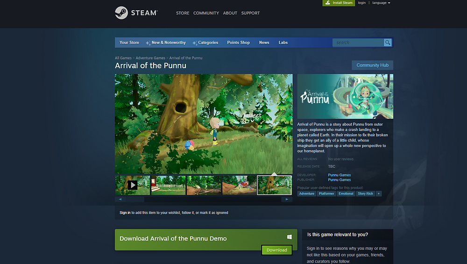Screen dimensions: 467x264
Task: Click Download Arrival of the Punnu Demo banner
Action: tap(206, 240)
